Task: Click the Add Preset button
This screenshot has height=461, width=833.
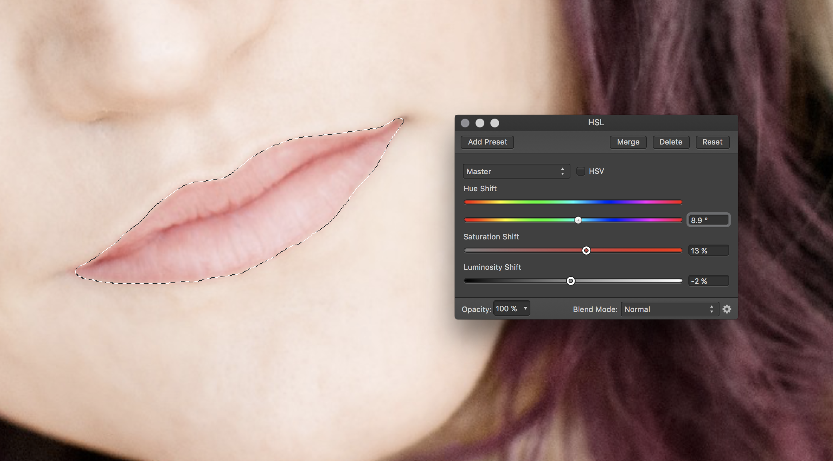Action: coord(487,142)
